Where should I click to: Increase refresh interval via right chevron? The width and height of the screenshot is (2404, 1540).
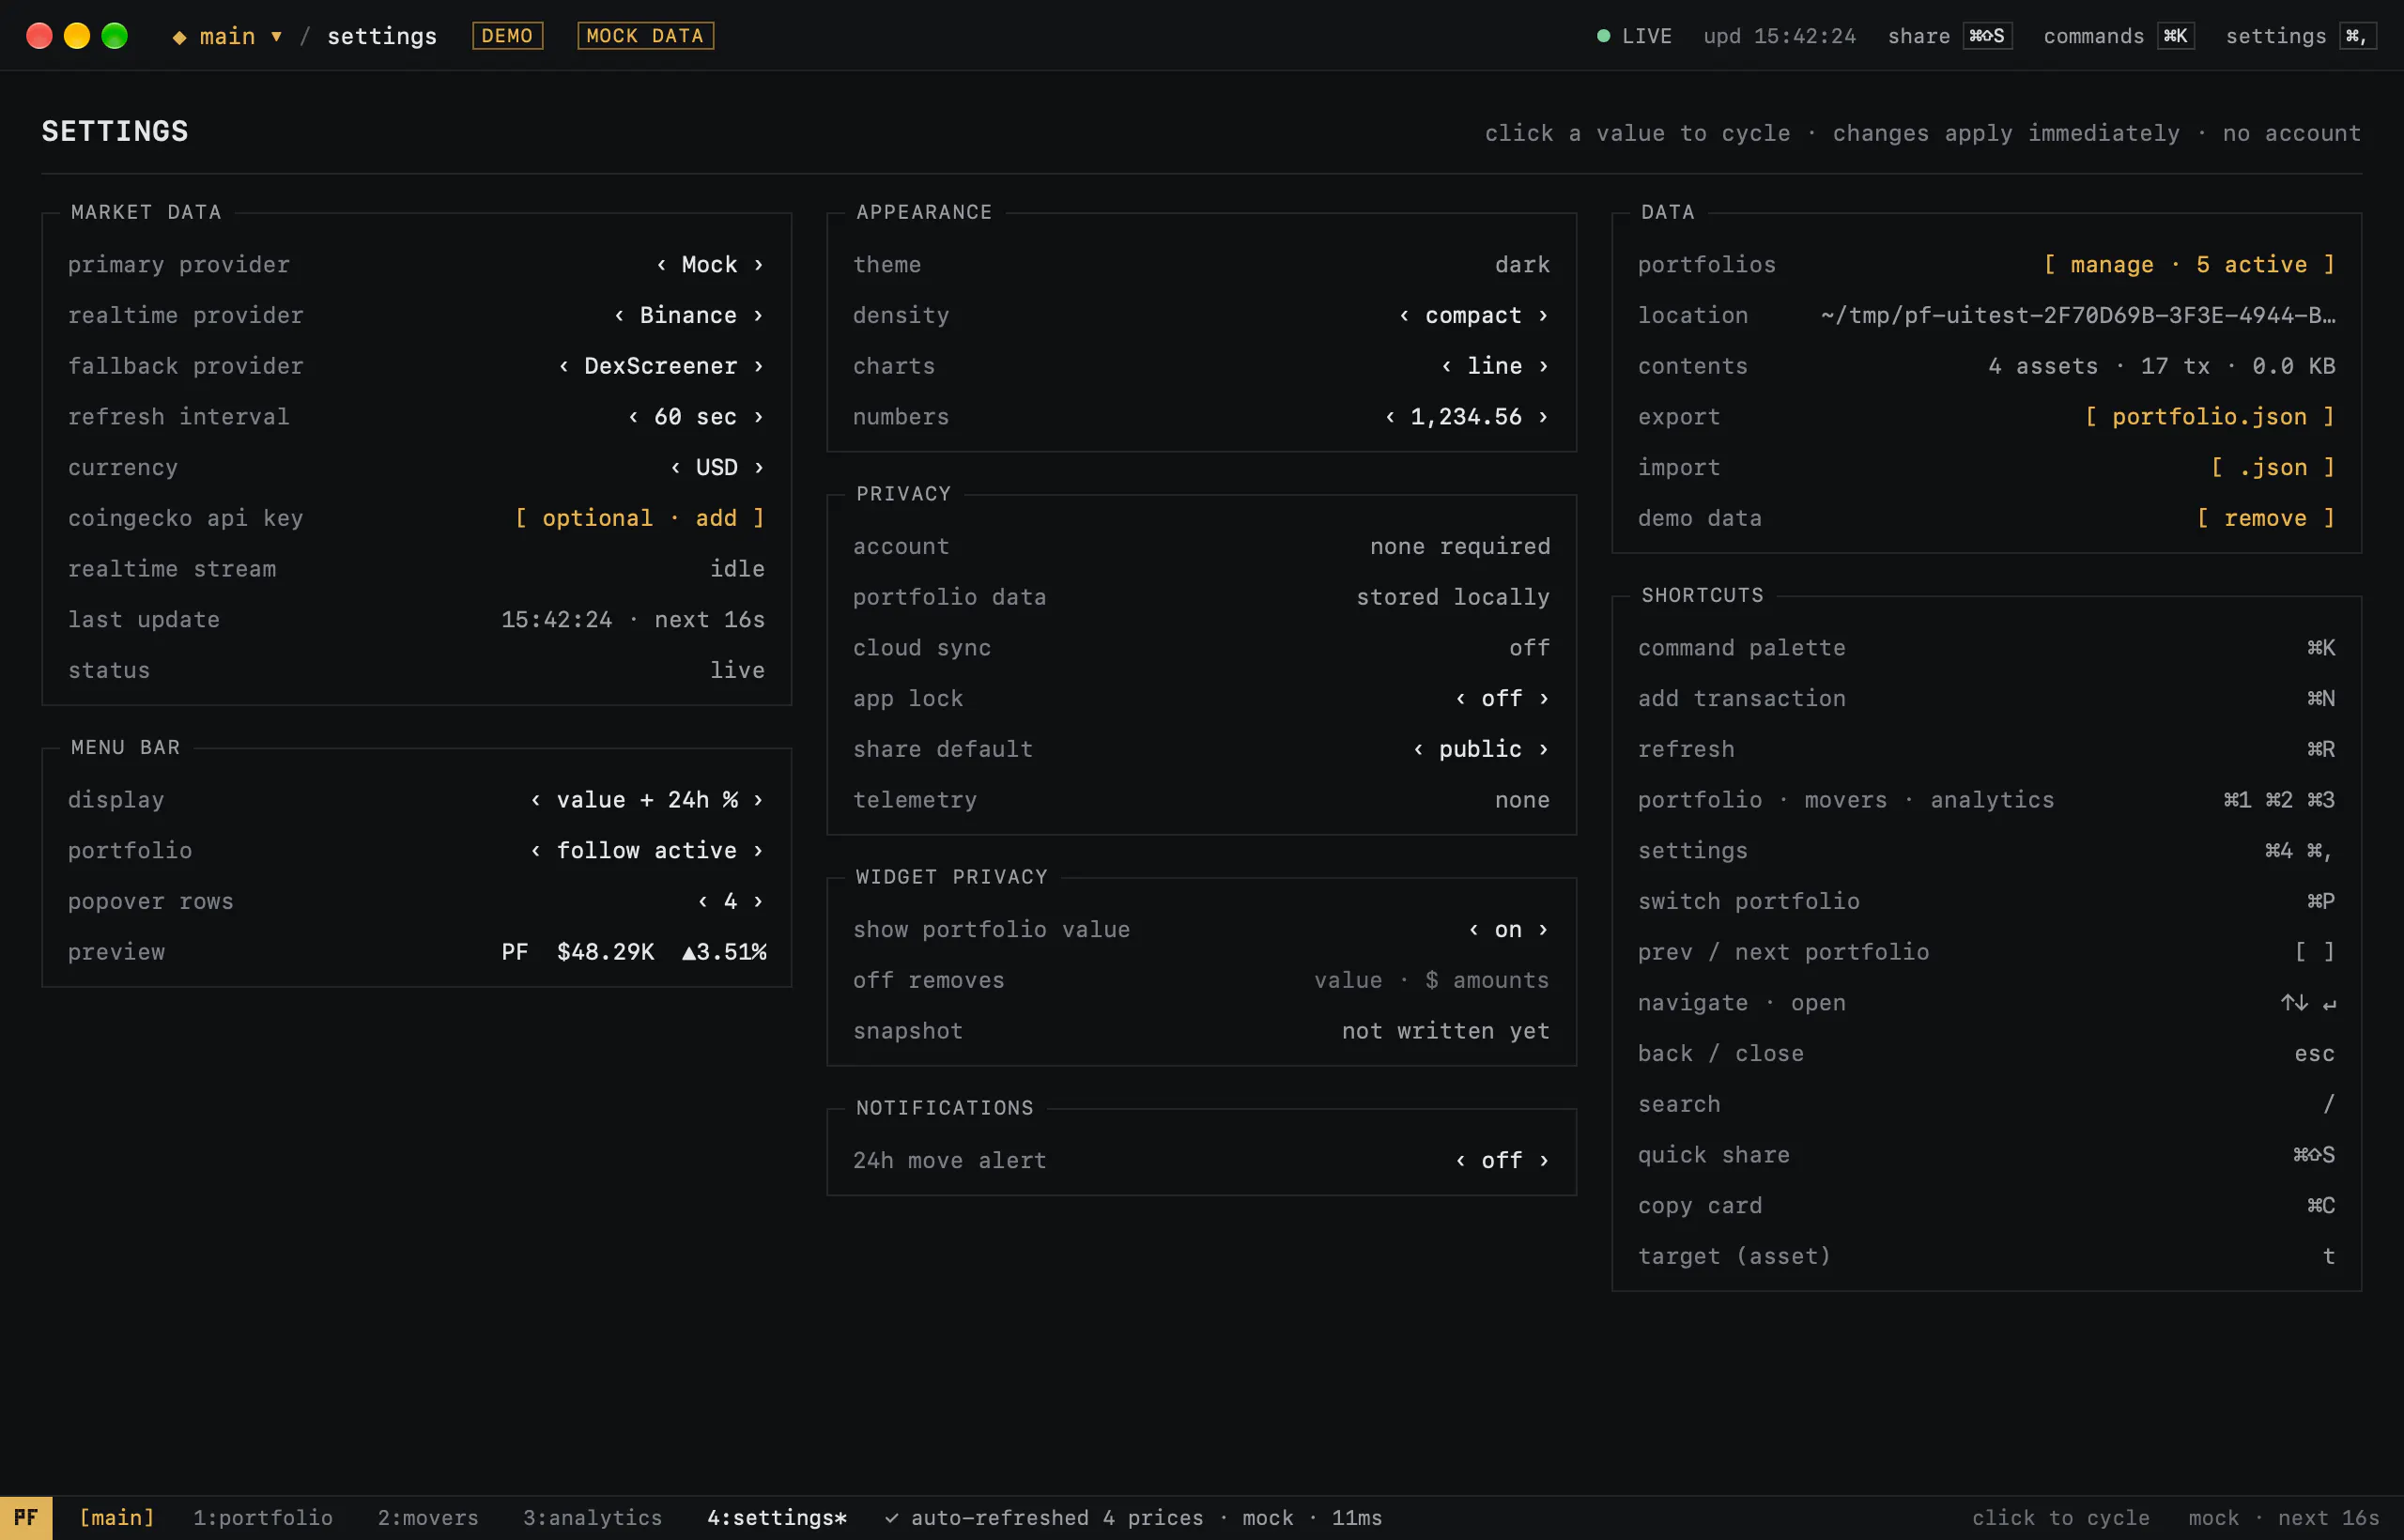(x=759, y=417)
